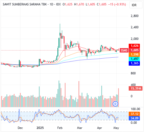This screenshot has width=144, height=132.
Task: Click the low price L1,605 value
Action: [x=90, y=4]
